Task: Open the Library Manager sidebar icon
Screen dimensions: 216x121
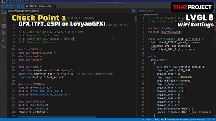Action: (4, 33)
